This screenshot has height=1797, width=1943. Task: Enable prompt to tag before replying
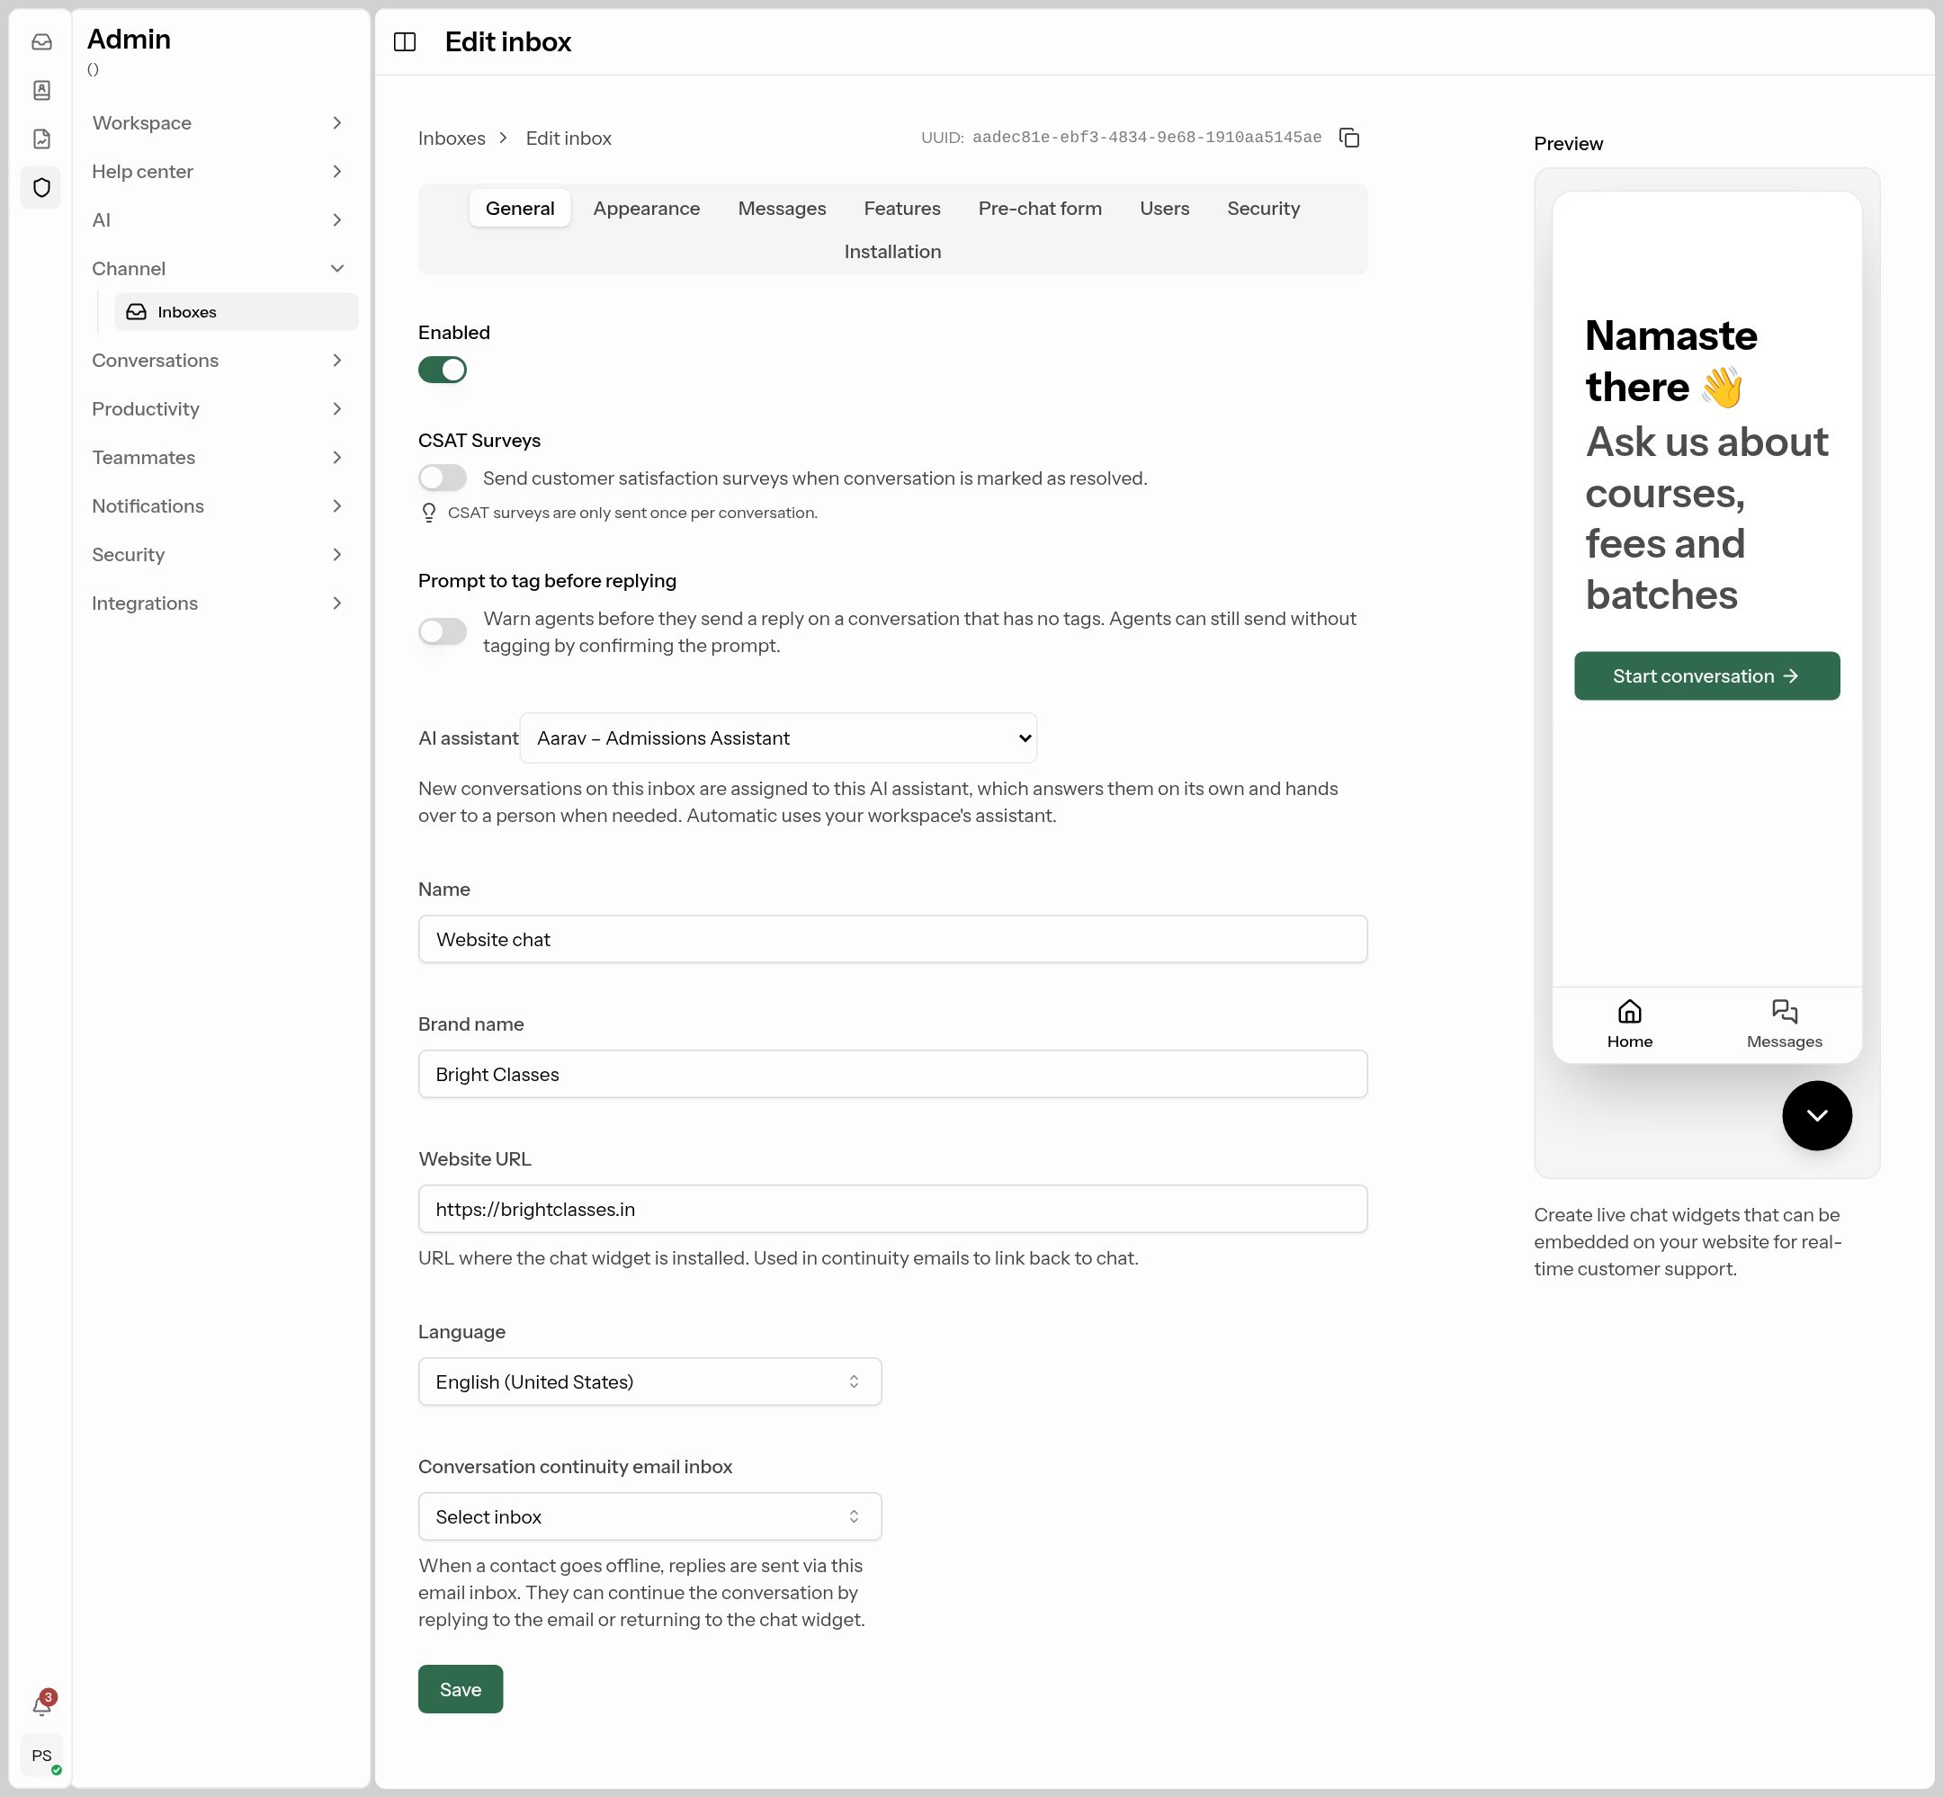point(443,631)
